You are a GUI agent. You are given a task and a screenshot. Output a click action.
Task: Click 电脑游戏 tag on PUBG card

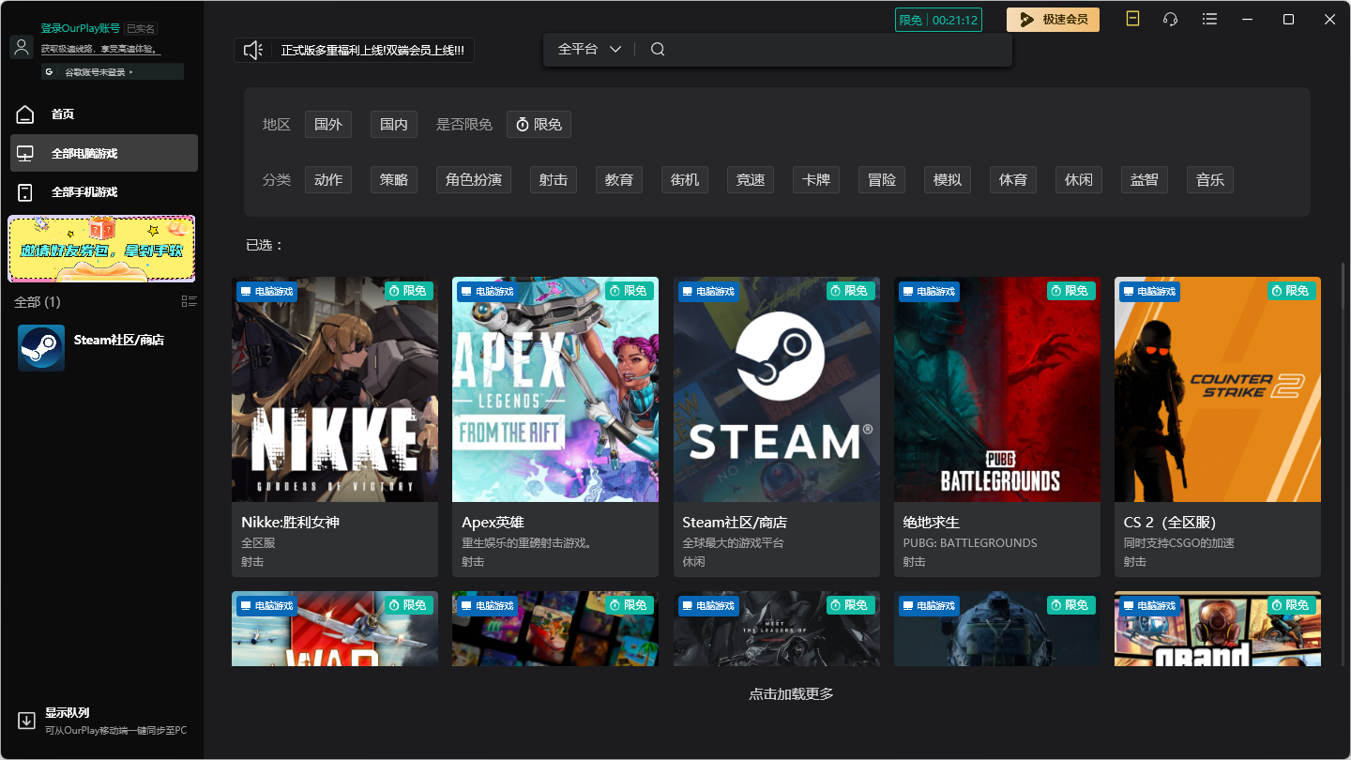pyautogui.click(x=930, y=292)
